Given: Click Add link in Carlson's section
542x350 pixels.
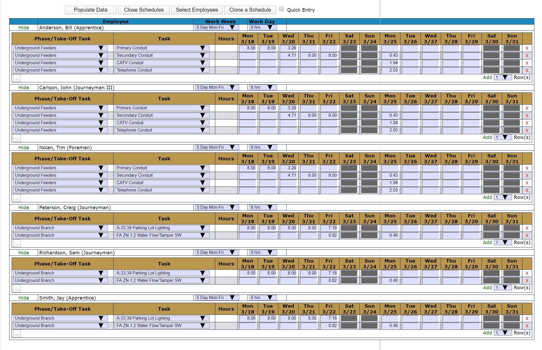Looking at the screenshot, I should click(x=487, y=137).
